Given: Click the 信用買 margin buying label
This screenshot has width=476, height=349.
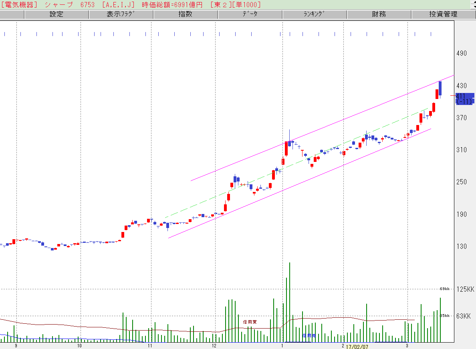Looking at the screenshot, I should tap(250, 322).
